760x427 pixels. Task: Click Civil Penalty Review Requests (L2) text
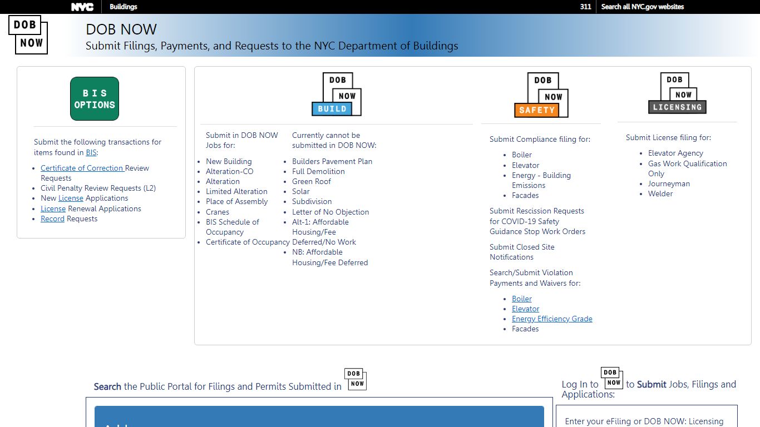[98, 188]
